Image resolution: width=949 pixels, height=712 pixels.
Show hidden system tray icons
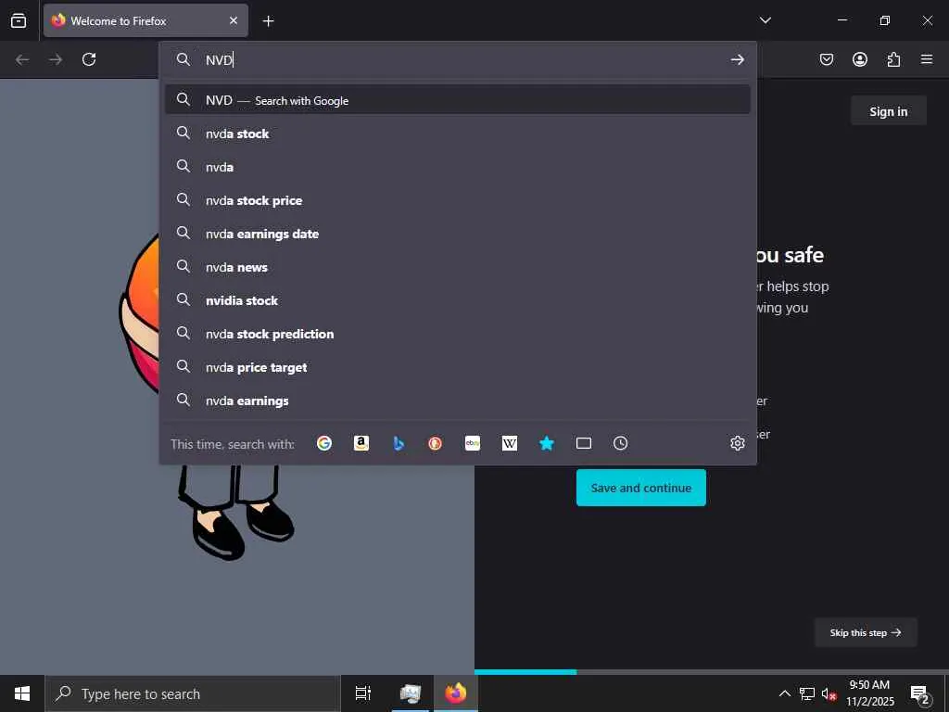click(x=784, y=693)
